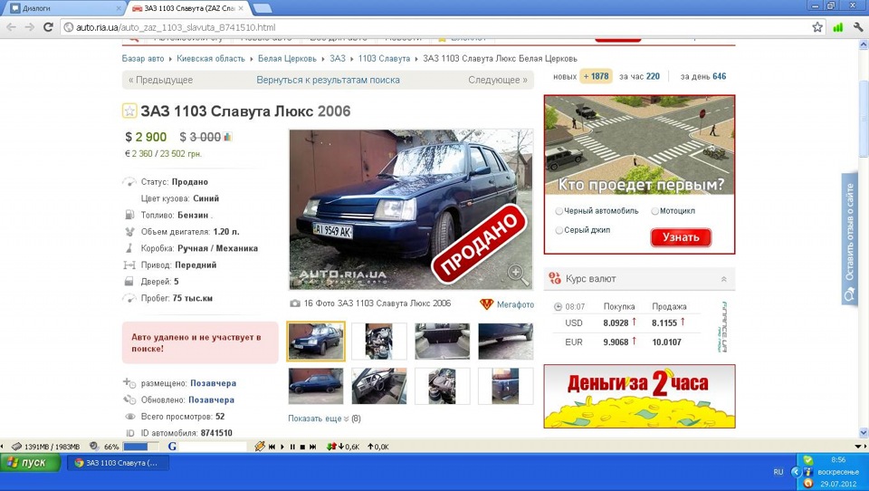
Task: Go back to the previous page
Action: tap(12, 27)
